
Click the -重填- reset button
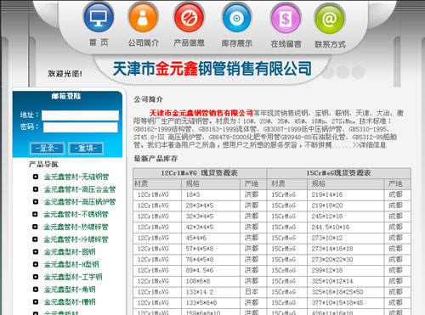pos(86,149)
